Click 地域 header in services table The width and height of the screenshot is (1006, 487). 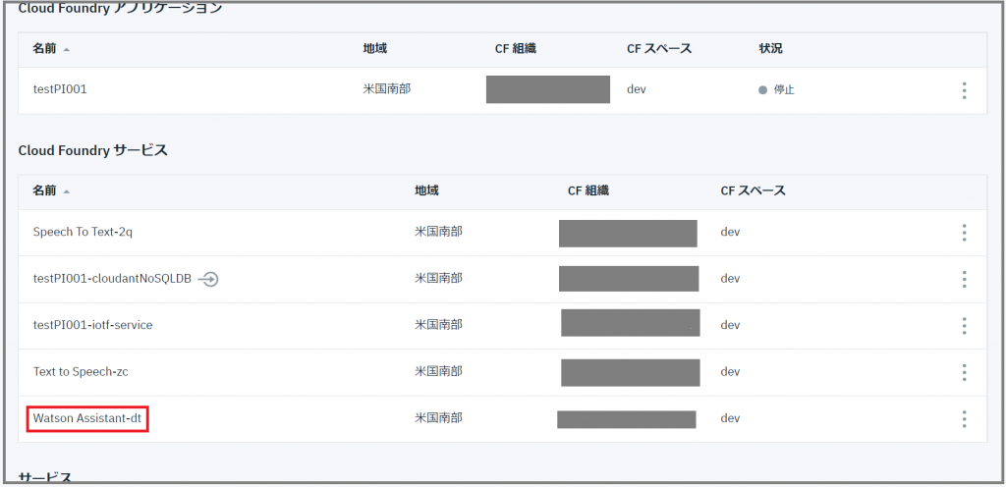[426, 190]
